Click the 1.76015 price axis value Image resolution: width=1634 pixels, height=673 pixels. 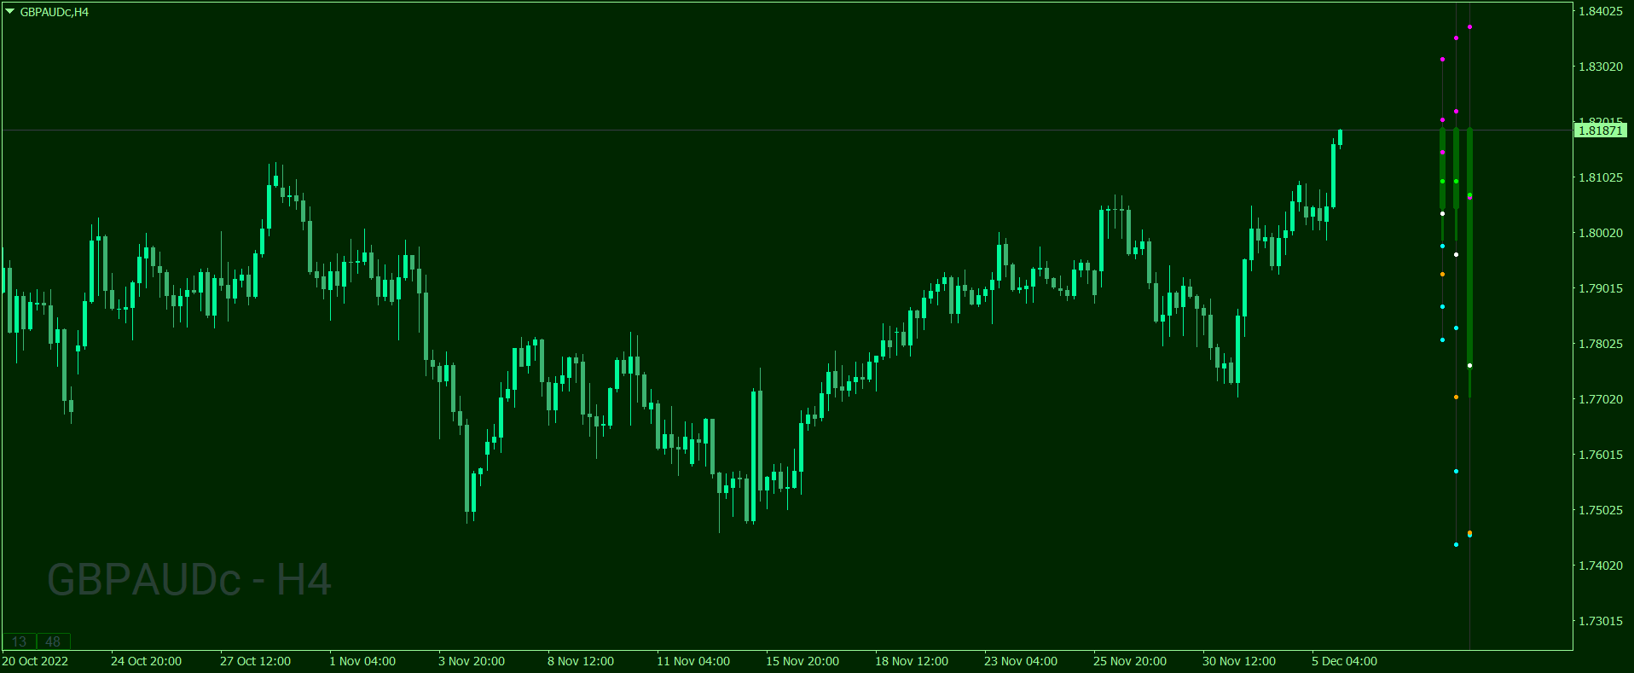pyautogui.click(x=1601, y=455)
